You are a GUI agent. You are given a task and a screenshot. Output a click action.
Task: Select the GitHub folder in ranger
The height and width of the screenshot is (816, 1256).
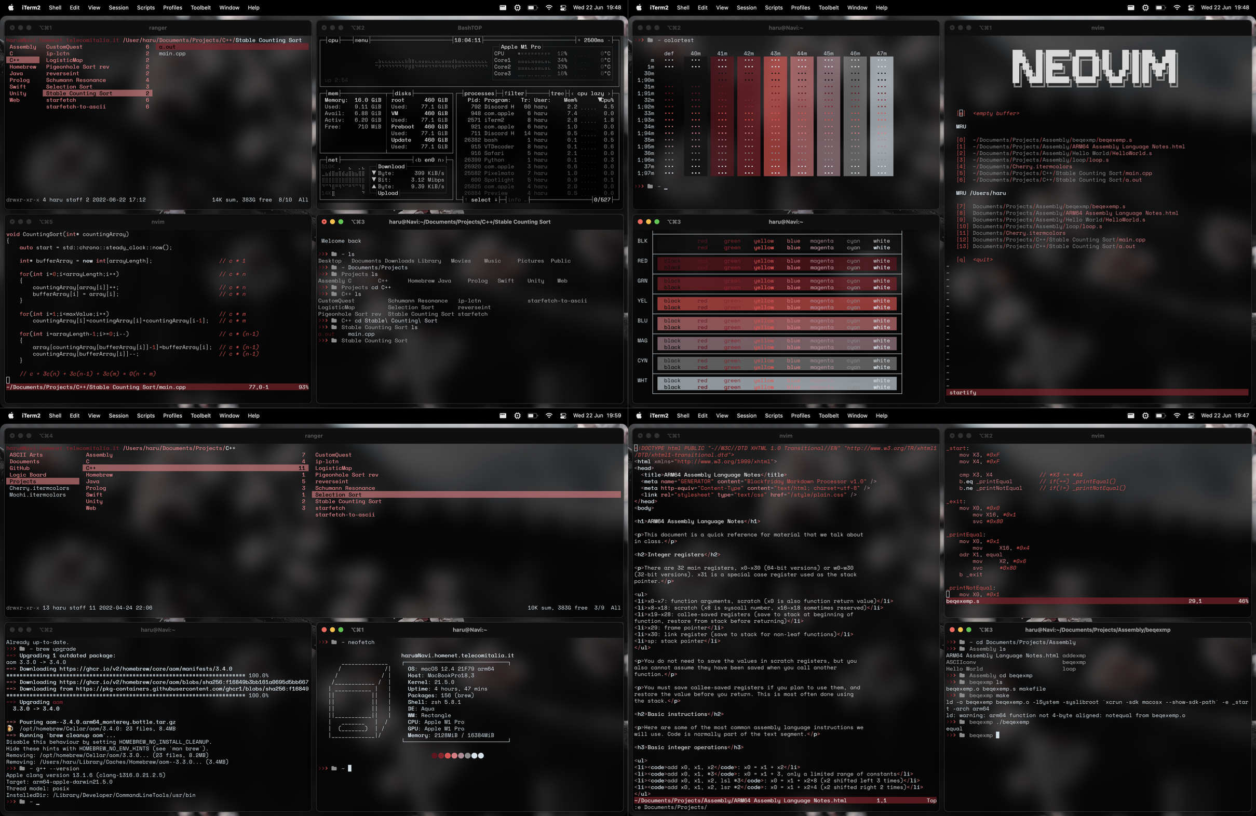tap(20, 468)
